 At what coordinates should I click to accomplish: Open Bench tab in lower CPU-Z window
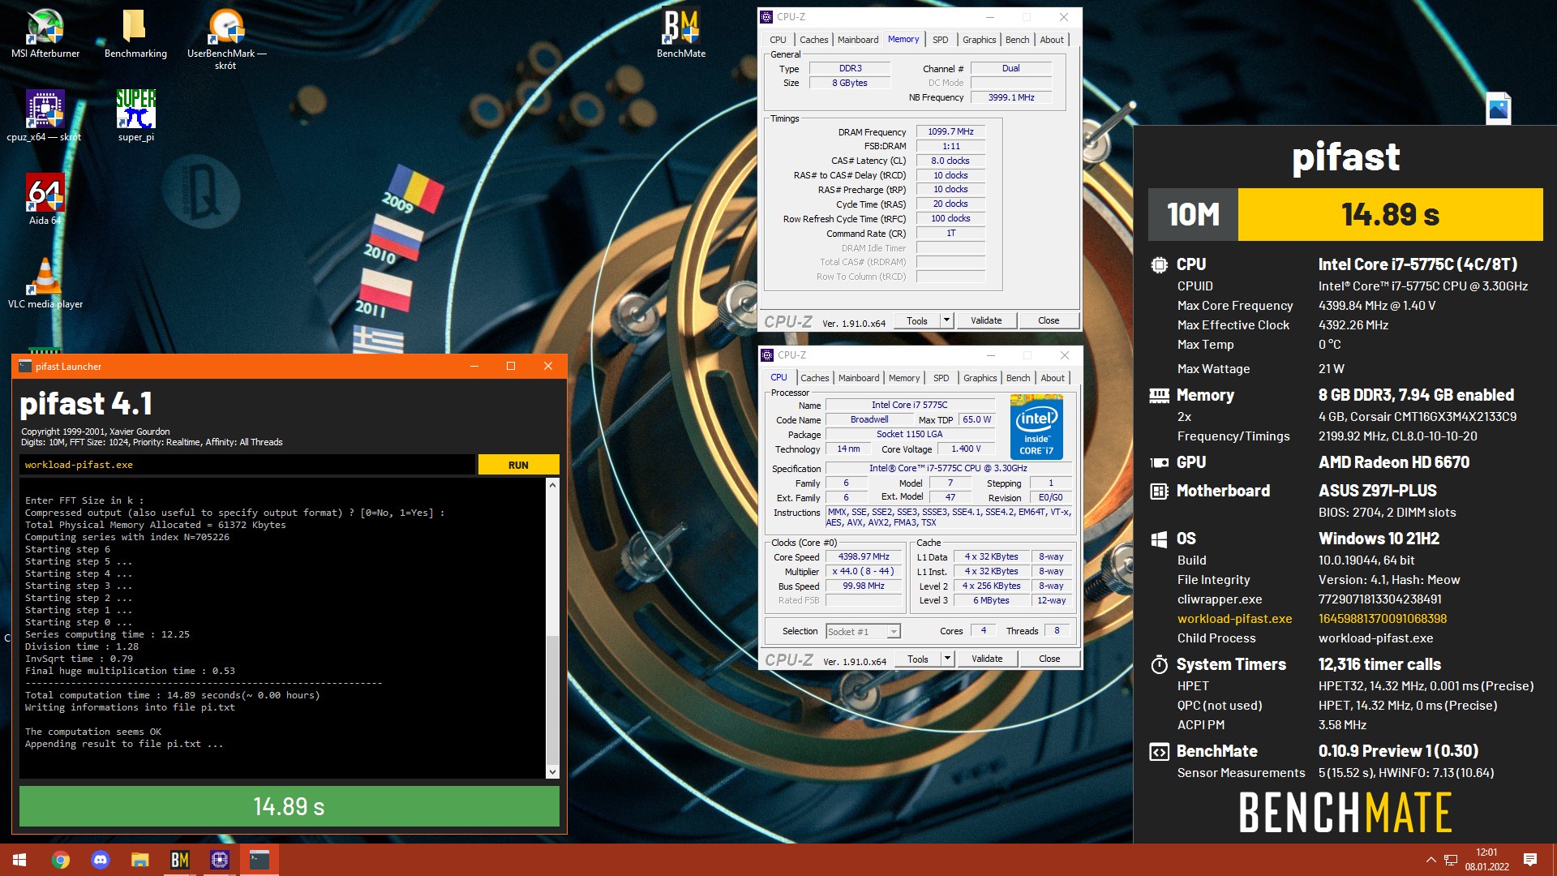[1018, 378]
